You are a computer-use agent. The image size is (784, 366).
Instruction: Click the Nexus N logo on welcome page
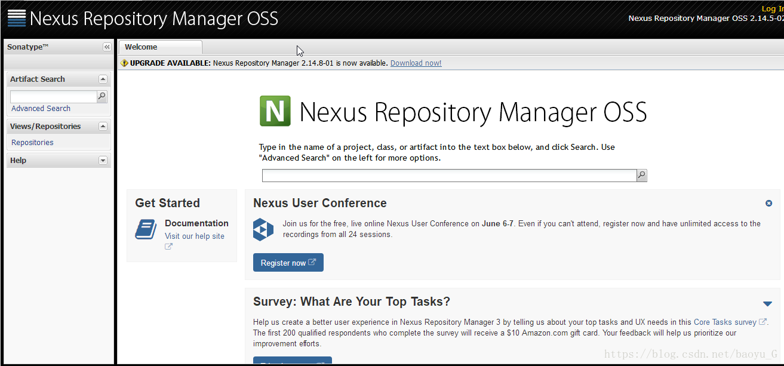click(x=275, y=111)
